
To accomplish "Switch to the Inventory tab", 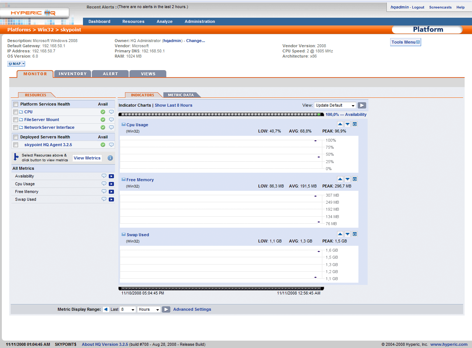I will click(73, 74).
